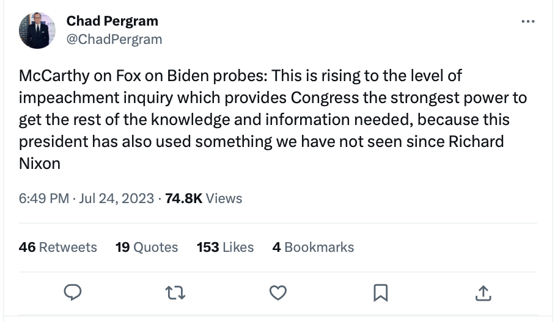Open the 19 Quotes list
This screenshot has height=322, width=555.
[147, 247]
